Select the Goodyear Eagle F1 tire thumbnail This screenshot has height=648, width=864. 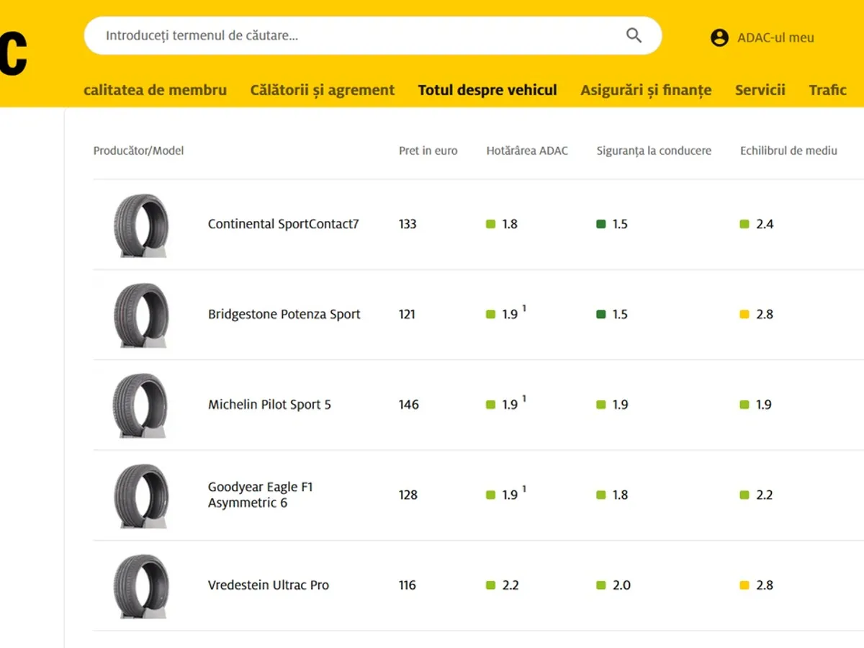[x=141, y=495]
